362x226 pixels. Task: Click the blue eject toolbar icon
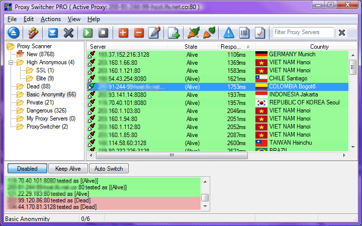pos(14,33)
